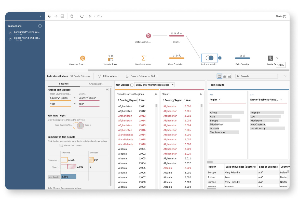Screen dimensions: 298x204
Task: Save the current flow
Action: click(x=62, y=16)
